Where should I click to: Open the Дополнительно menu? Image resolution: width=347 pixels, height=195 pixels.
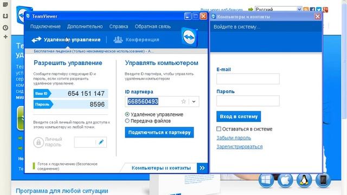click(x=85, y=27)
